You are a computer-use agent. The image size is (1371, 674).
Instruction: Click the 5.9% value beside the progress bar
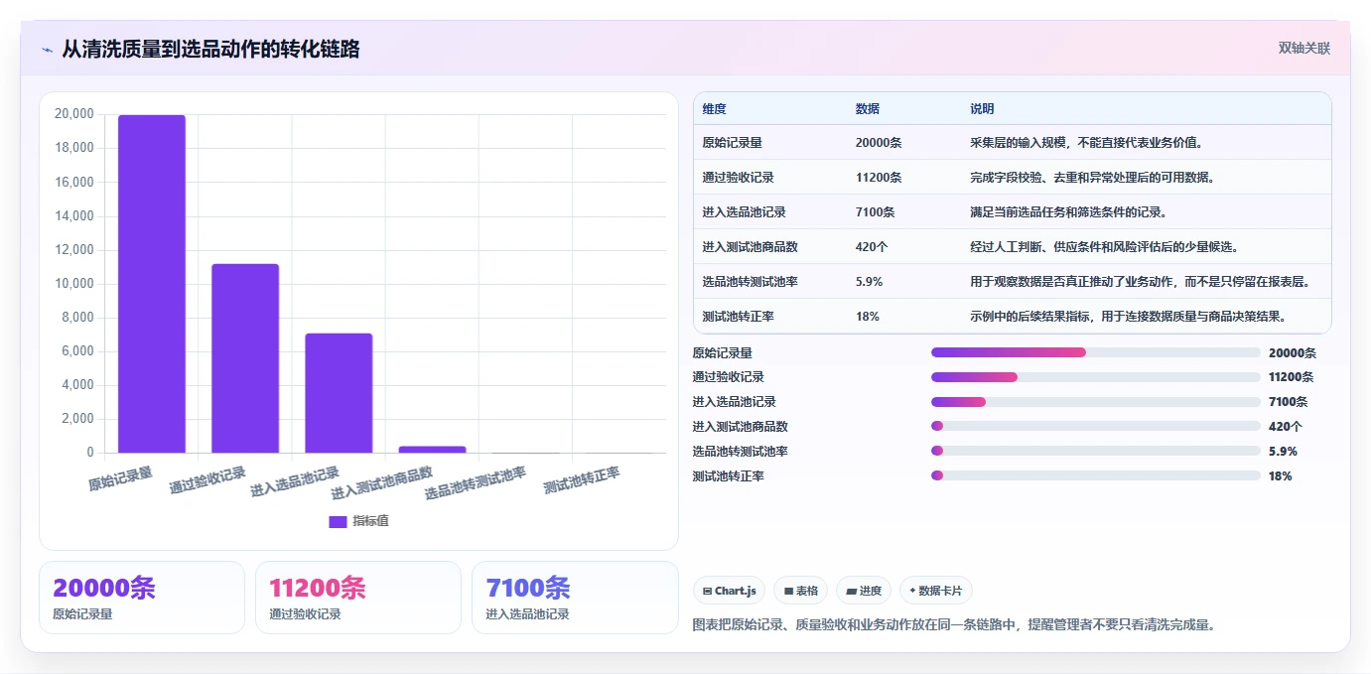[x=1283, y=451]
